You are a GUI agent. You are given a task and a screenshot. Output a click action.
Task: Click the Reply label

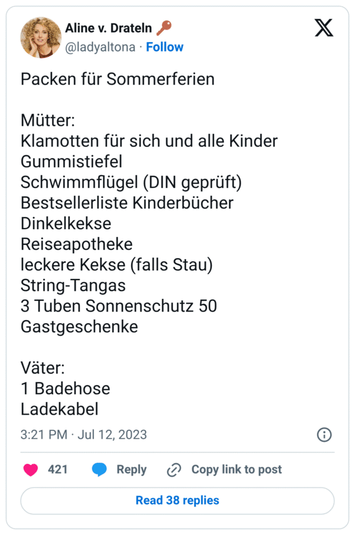(132, 470)
